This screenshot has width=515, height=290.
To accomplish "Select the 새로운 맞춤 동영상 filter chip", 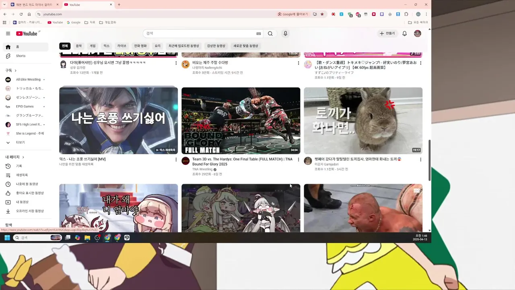I will (246, 46).
